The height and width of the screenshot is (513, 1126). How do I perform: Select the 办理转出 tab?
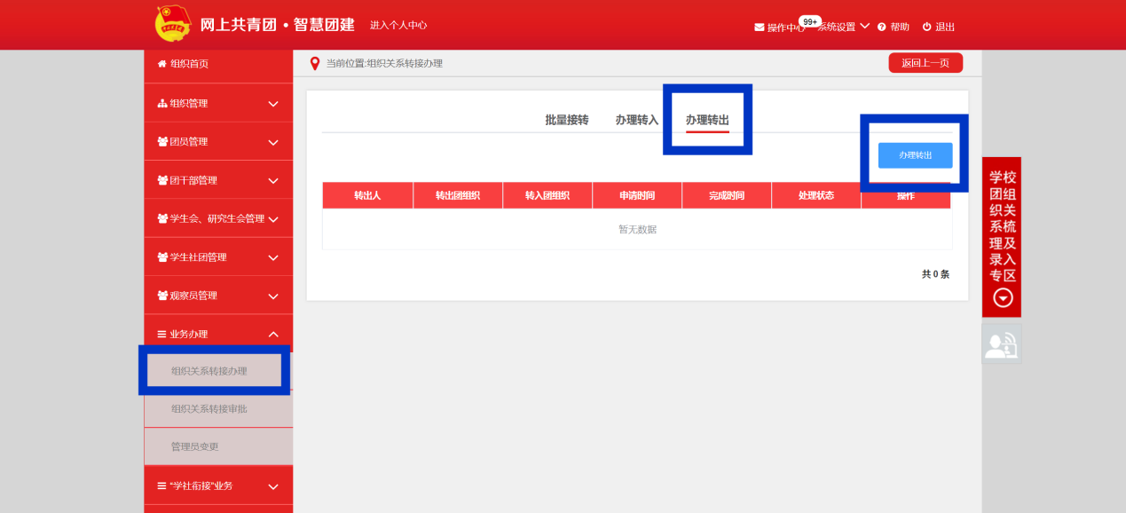click(x=707, y=120)
